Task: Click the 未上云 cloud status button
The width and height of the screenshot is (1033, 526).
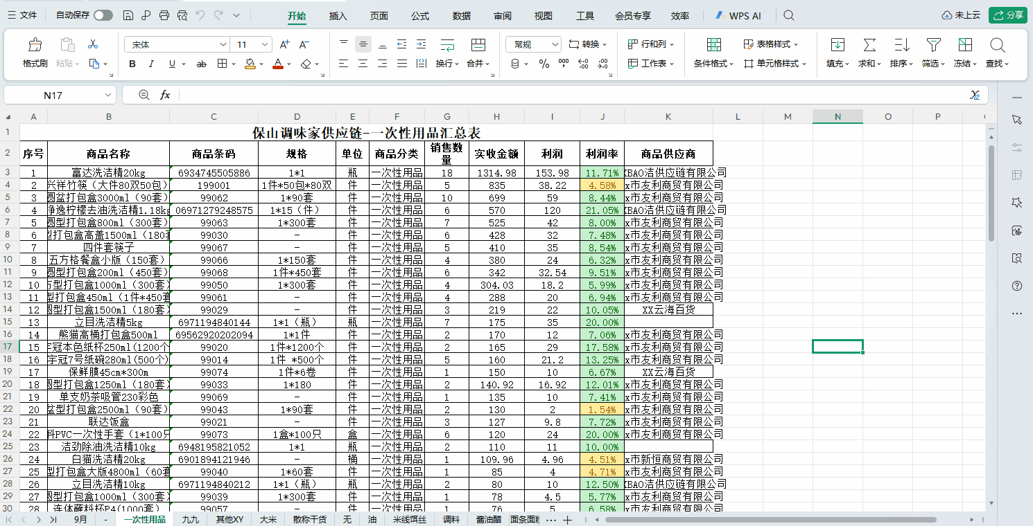Action: coord(961,15)
